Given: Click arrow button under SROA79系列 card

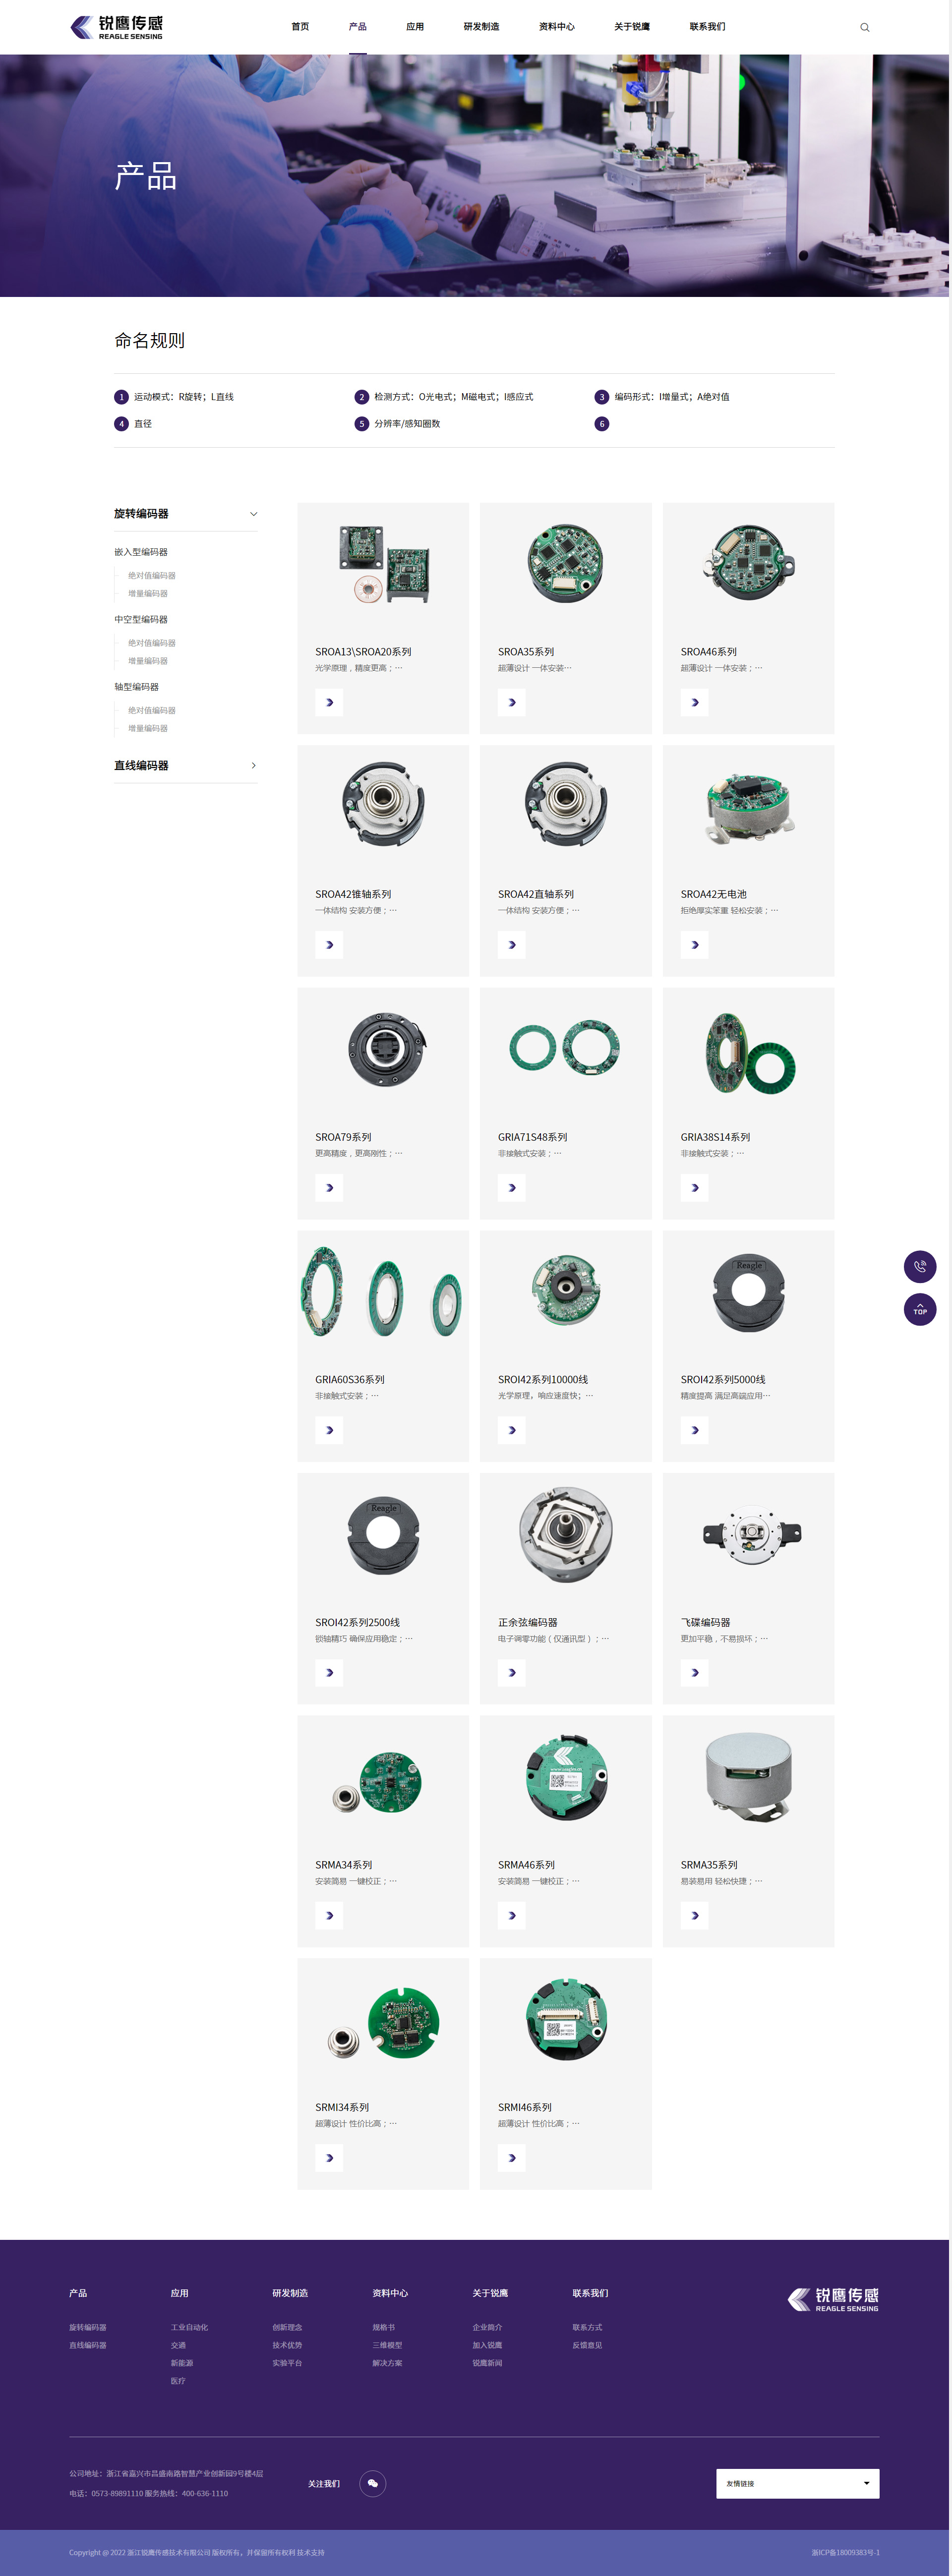Looking at the screenshot, I should click(x=329, y=1187).
